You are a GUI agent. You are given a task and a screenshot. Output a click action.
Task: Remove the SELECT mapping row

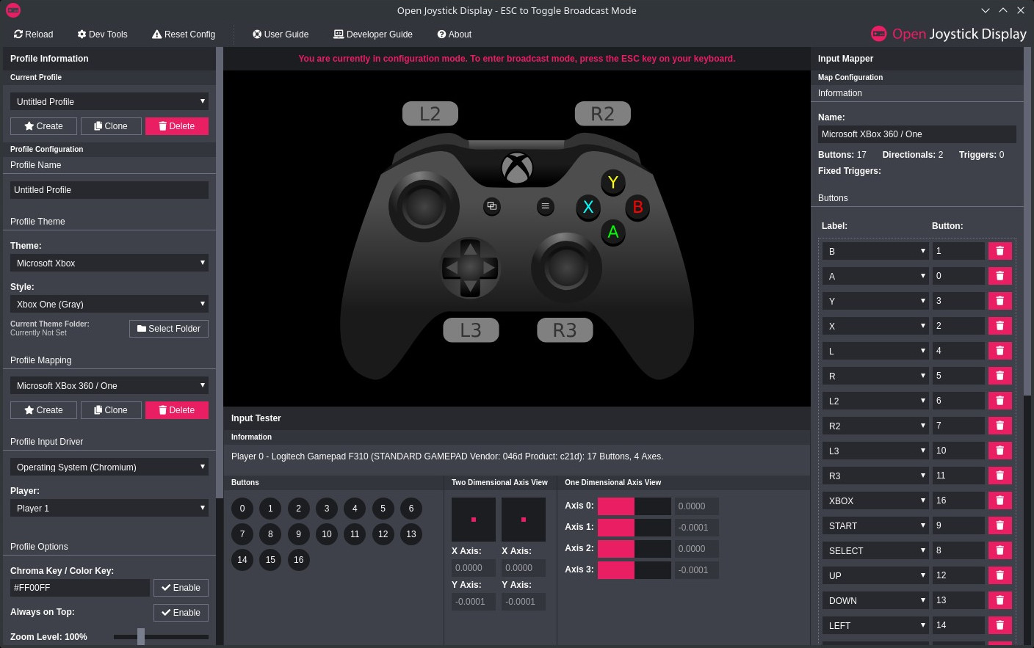coord(999,550)
